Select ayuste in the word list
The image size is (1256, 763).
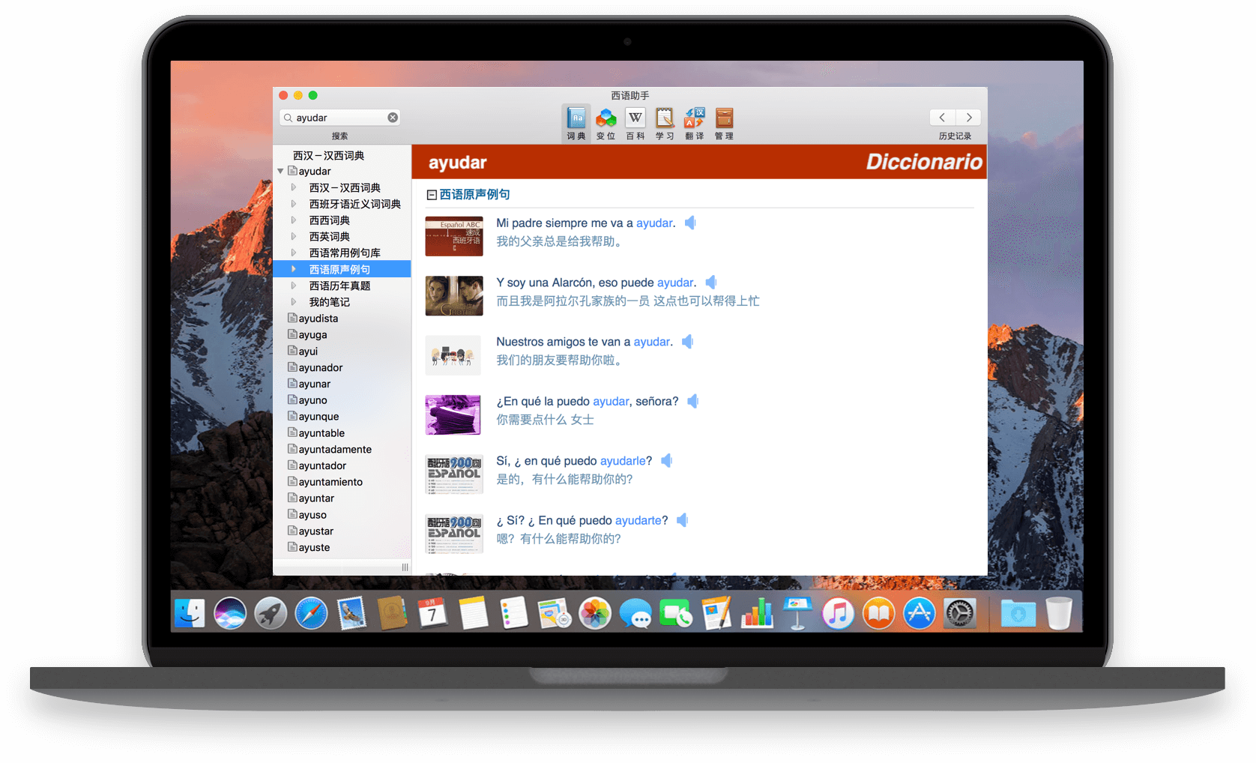coord(314,547)
